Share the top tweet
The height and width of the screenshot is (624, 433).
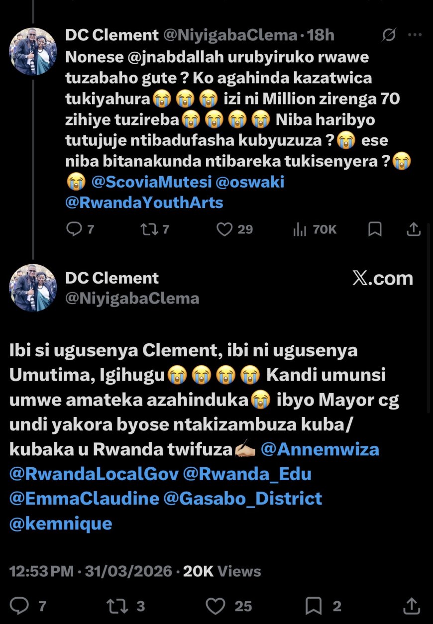point(413,229)
